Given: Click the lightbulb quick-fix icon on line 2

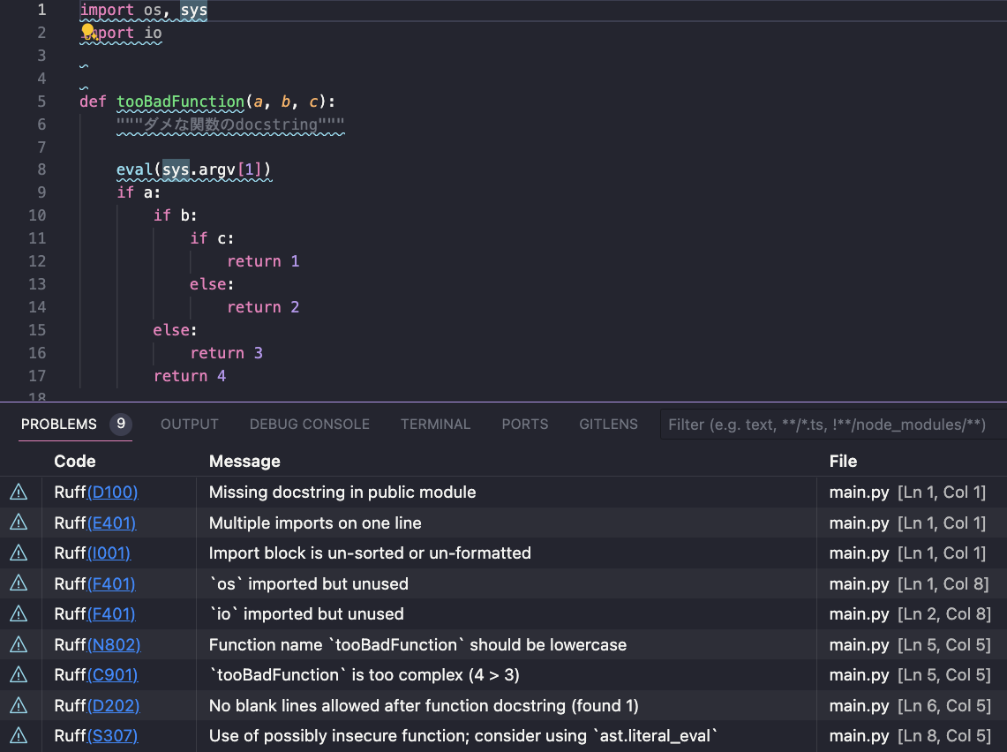Looking at the screenshot, I should [x=88, y=31].
